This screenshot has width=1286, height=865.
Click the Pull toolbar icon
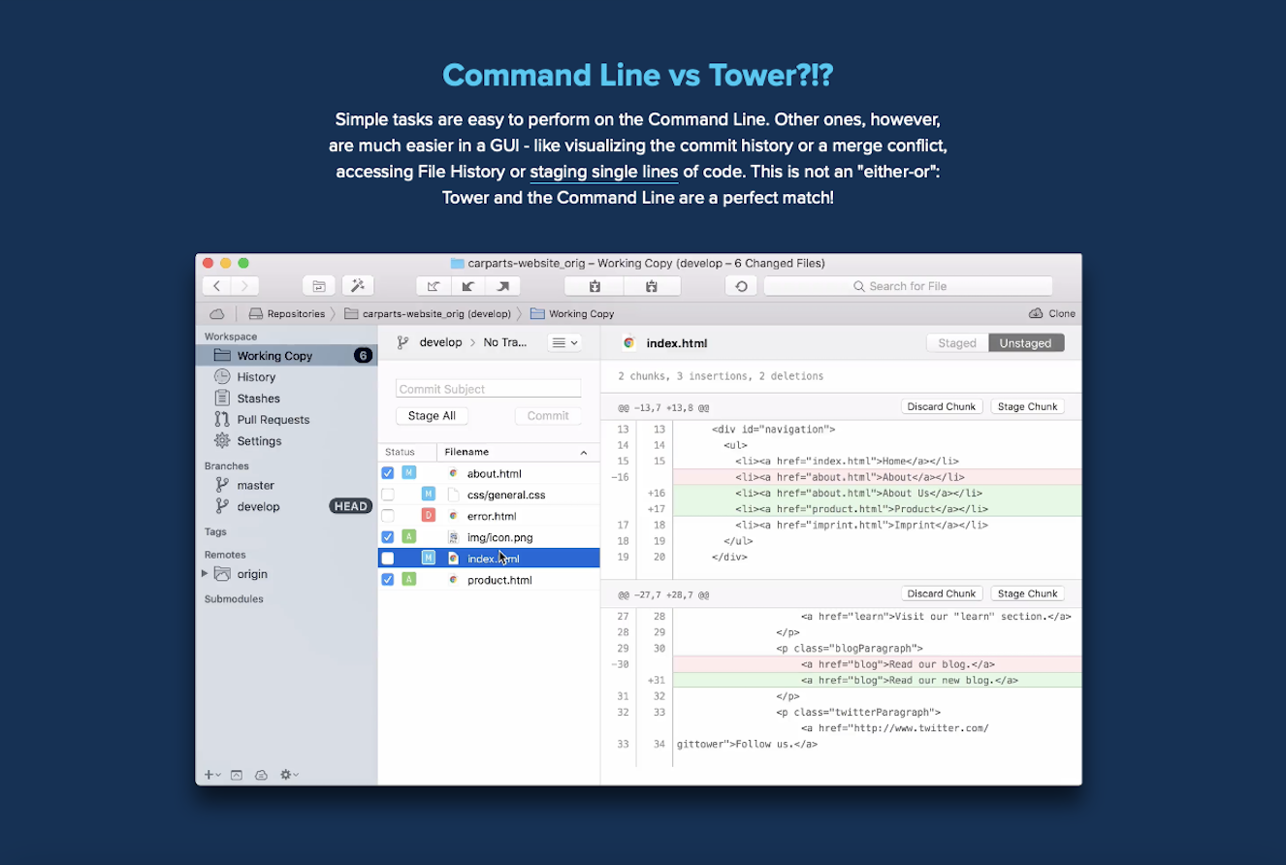pos(468,286)
